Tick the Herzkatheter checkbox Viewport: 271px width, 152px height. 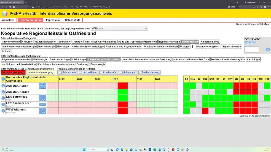pyautogui.click(x=81, y=73)
